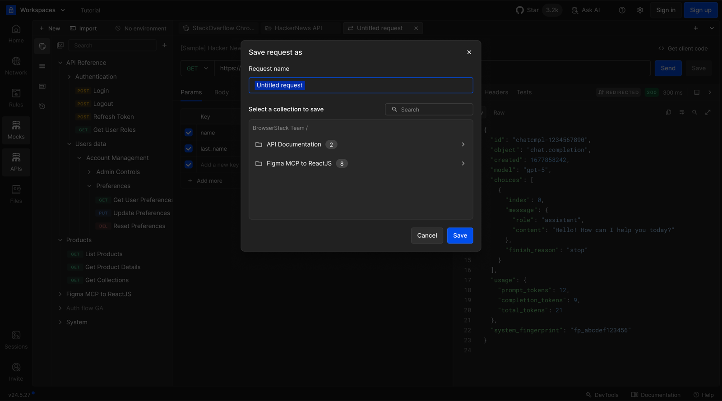Close the Untitled request tab
The width and height of the screenshot is (722, 401).
click(x=416, y=28)
